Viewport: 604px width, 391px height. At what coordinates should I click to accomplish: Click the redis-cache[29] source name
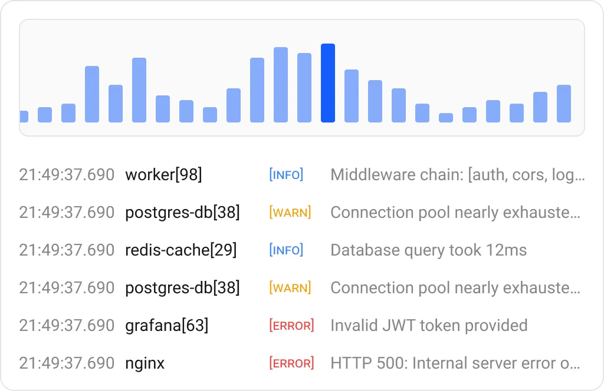181,250
